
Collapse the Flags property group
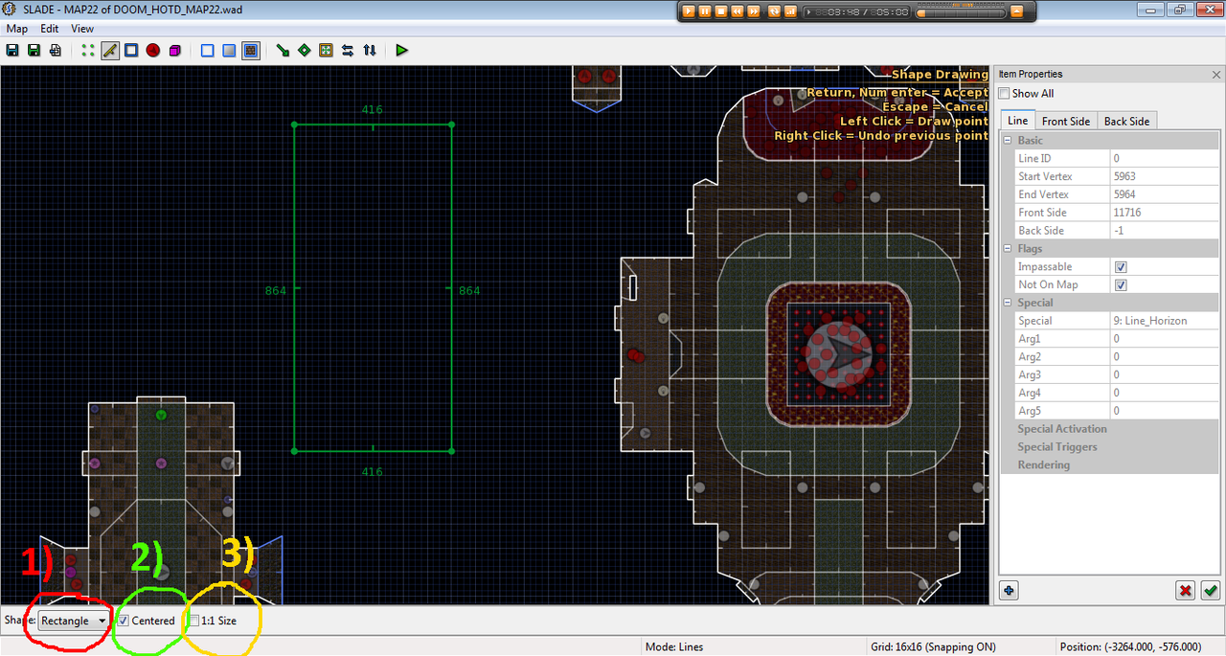click(1009, 249)
